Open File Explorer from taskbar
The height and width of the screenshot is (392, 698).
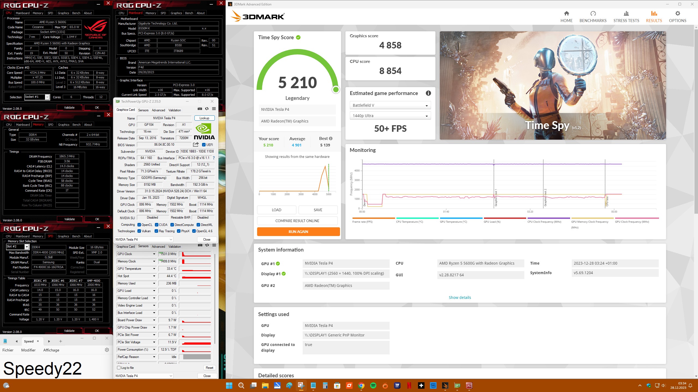click(x=265, y=385)
